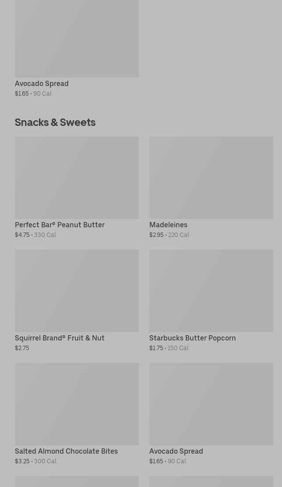
Task: Click Avocado Spread title above Snacks & Sweets
Action: pos(42,83)
